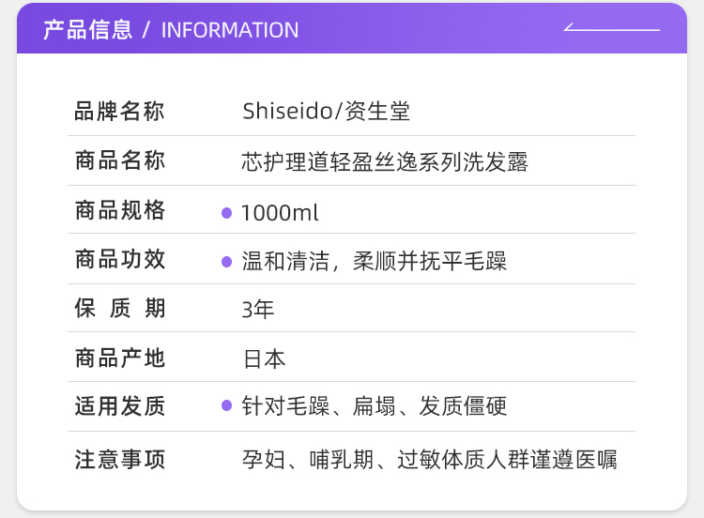Click the INFORMATION header text

coord(230,30)
